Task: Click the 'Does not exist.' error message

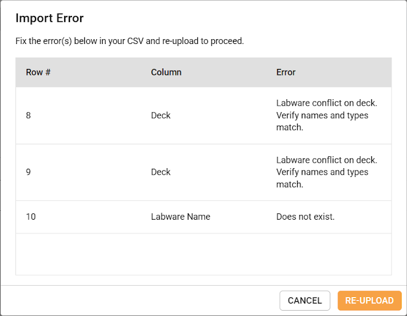Action: coord(305,217)
